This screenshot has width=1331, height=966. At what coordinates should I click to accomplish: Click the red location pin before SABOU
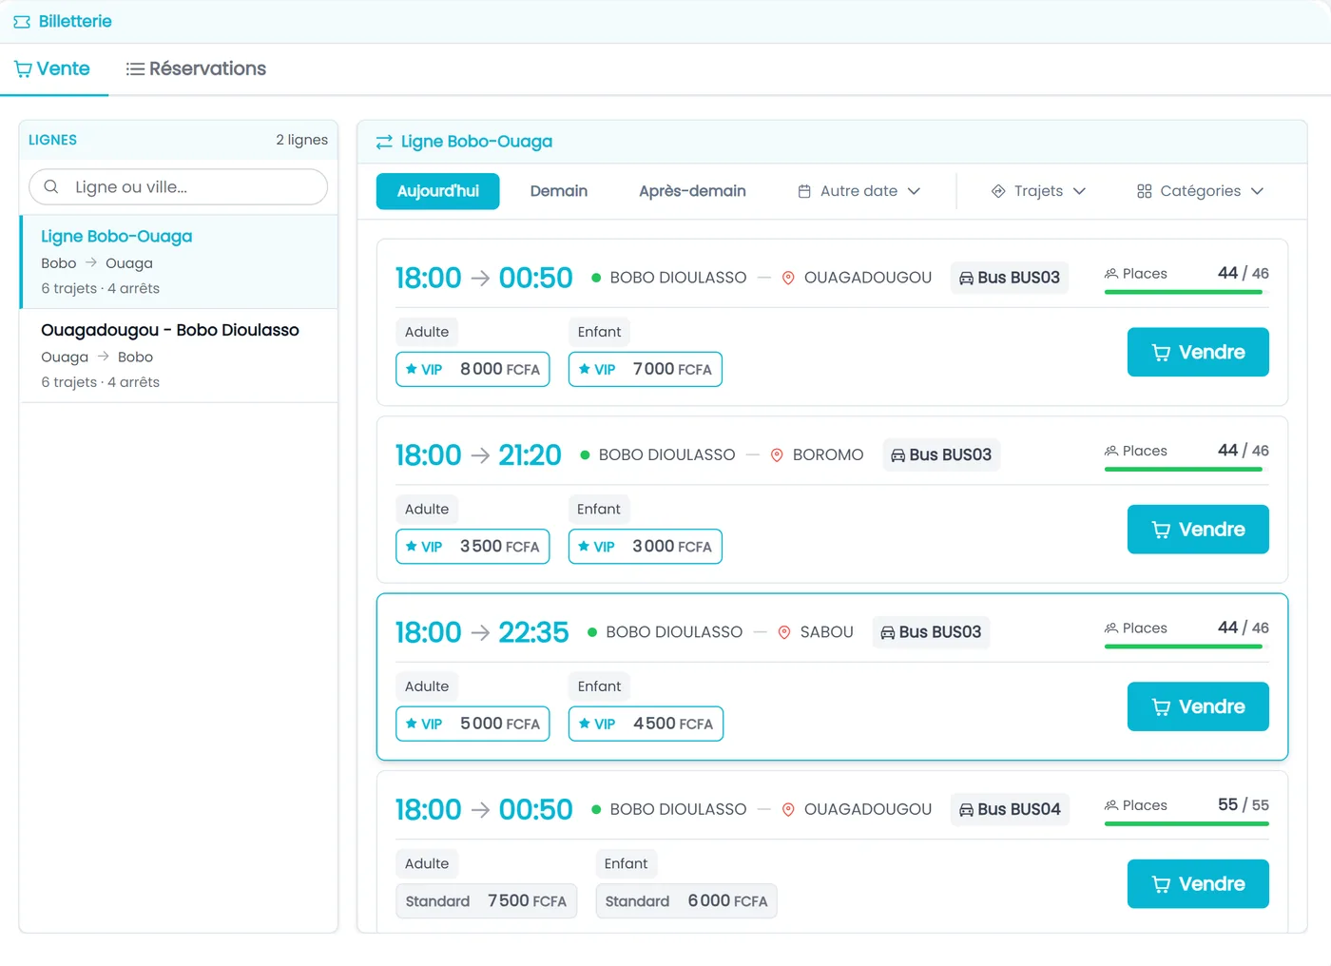click(784, 632)
